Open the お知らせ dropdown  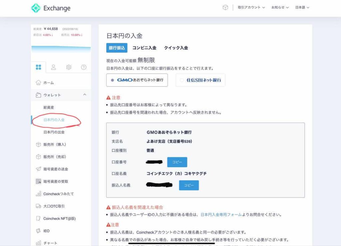tap(280, 7)
